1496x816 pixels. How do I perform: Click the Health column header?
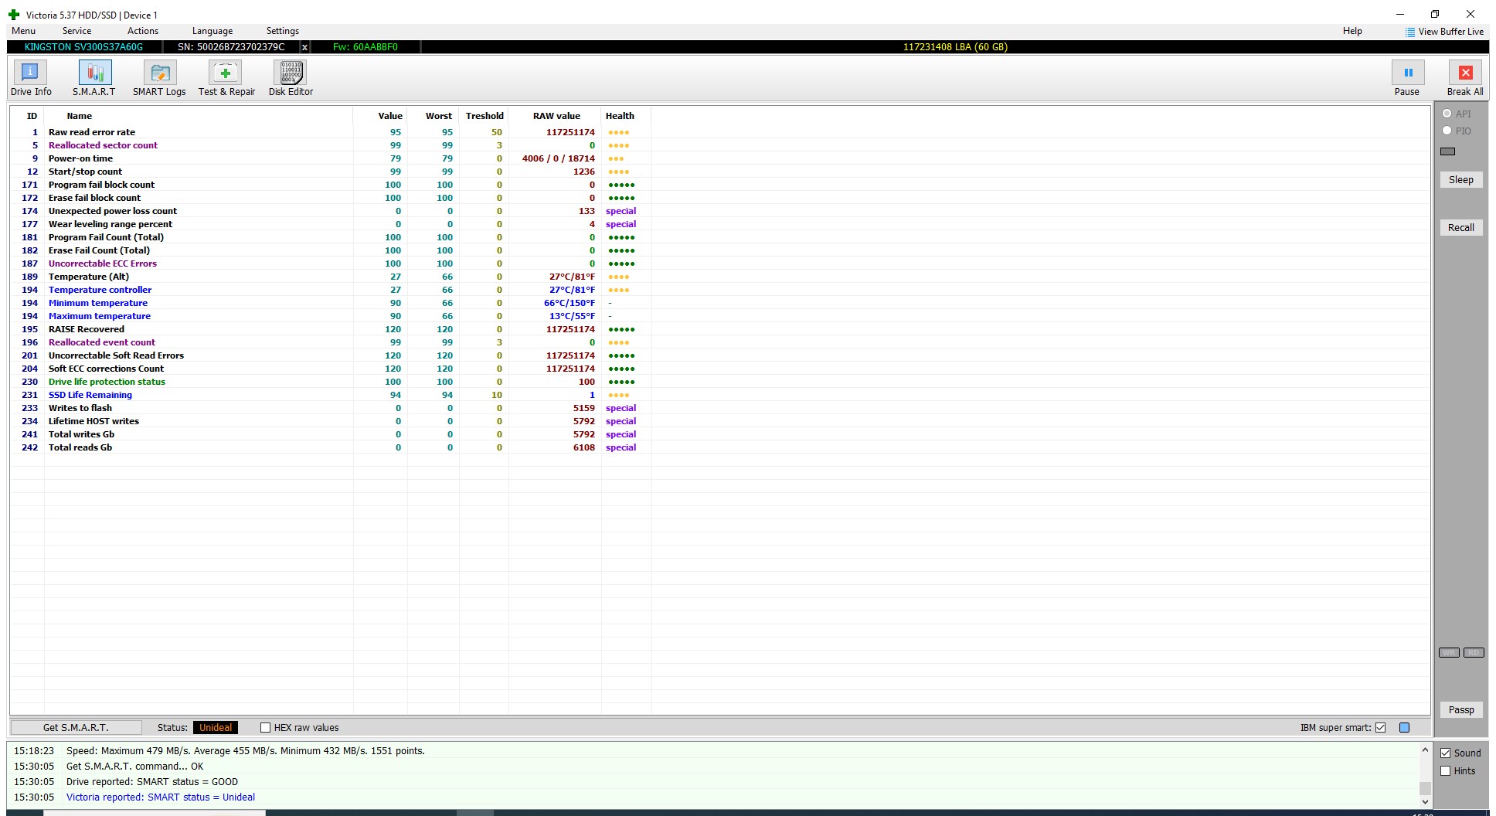tap(620, 116)
